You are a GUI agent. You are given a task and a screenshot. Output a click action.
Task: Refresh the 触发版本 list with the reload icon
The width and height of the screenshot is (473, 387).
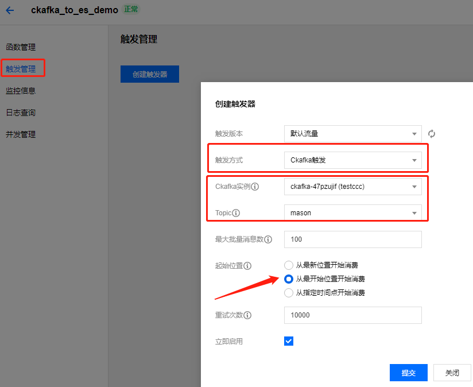431,134
